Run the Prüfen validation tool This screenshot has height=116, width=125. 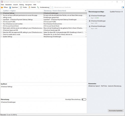tap(23, 8)
